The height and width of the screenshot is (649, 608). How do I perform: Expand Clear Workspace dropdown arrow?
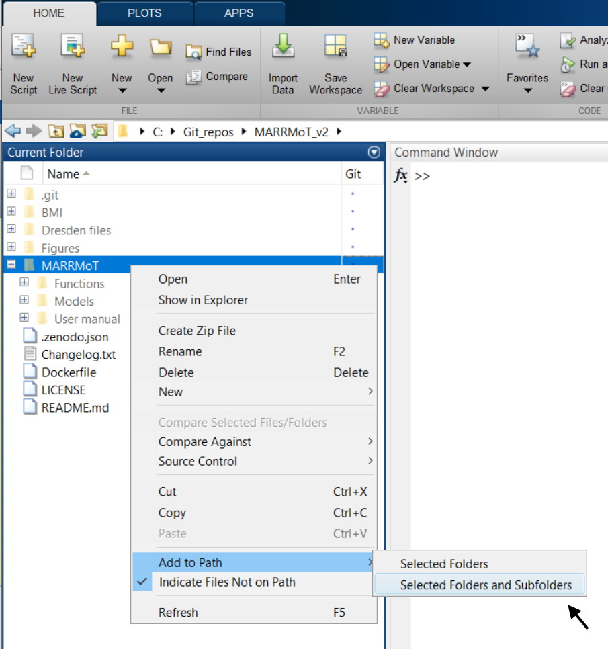486,89
